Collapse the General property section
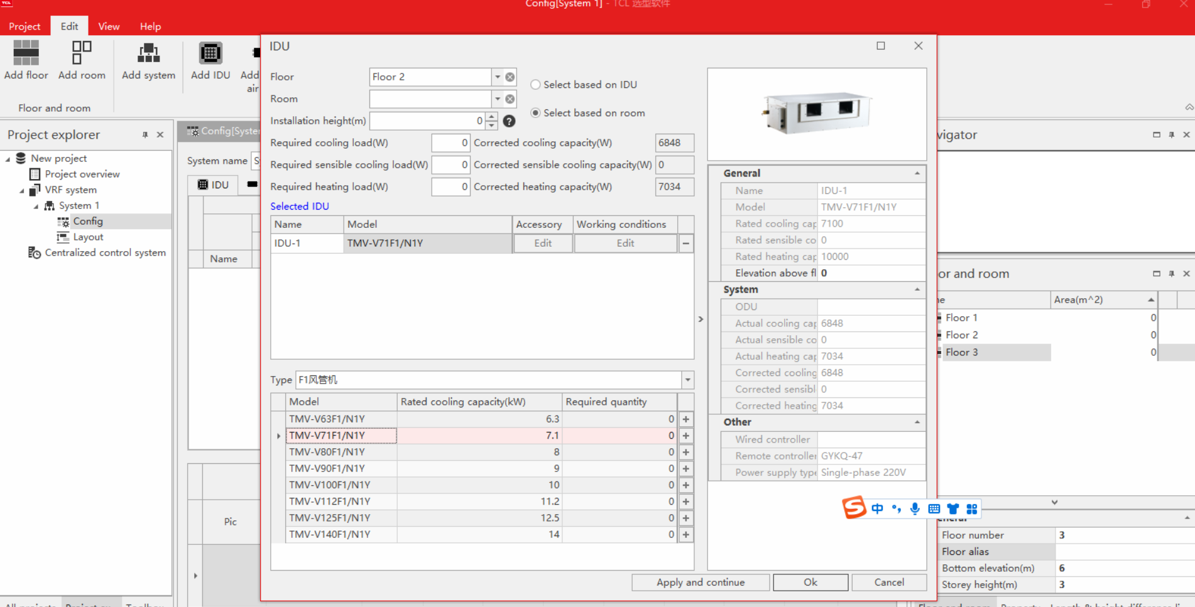Viewport: 1195px width, 607px height. [x=917, y=173]
